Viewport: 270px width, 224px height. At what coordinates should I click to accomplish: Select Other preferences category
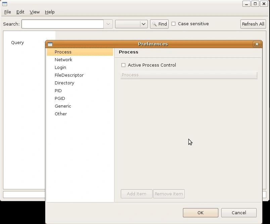[80, 114]
